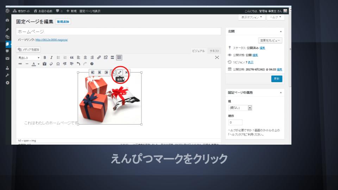Insert special character with the omega icon

[58, 64]
